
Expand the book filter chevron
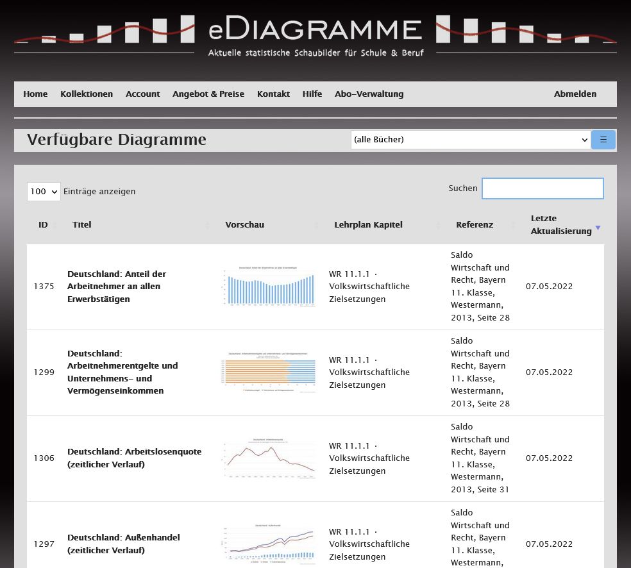(x=583, y=139)
